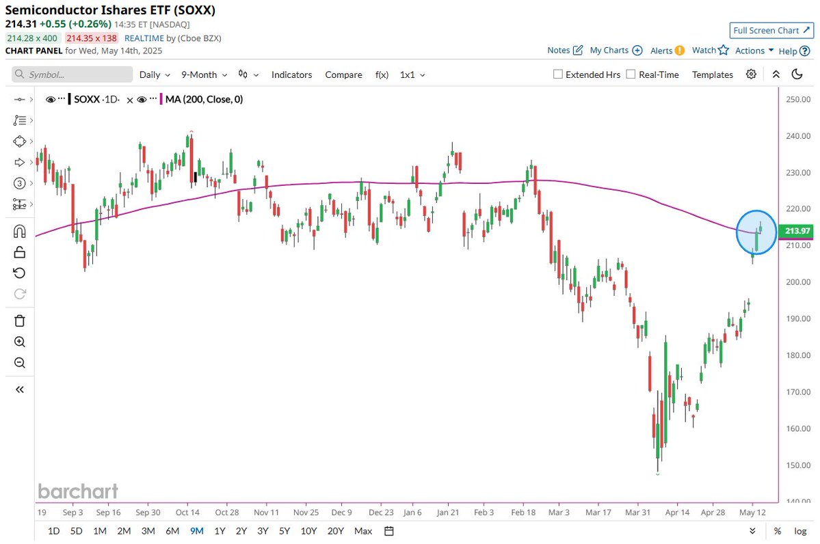Click the trash delete drawings icon
Viewport: 820px width, 544px height.
(19, 321)
